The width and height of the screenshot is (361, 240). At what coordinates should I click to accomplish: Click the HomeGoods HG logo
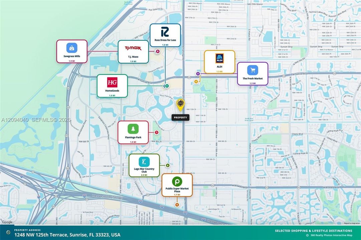[112, 82]
